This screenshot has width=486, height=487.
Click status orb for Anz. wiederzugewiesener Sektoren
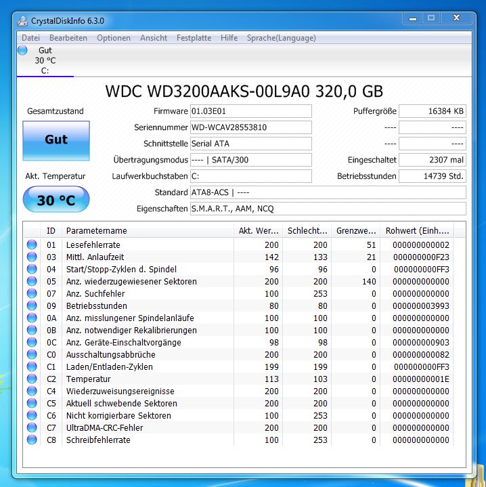[x=32, y=281]
